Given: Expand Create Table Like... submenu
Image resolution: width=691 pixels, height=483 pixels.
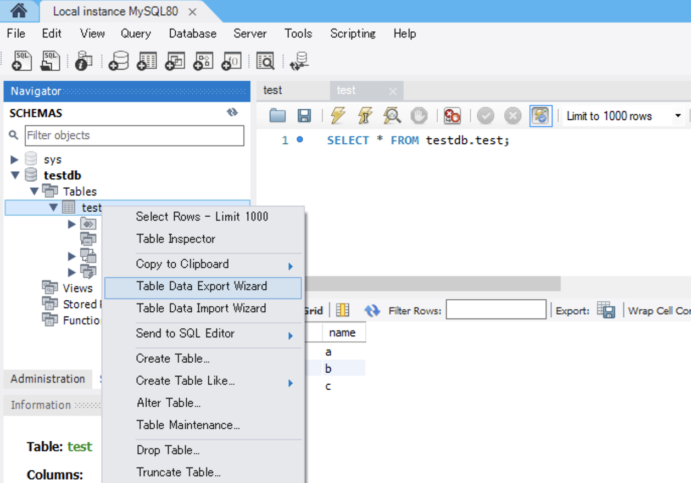Looking at the screenshot, I should (x=203, y=381).
